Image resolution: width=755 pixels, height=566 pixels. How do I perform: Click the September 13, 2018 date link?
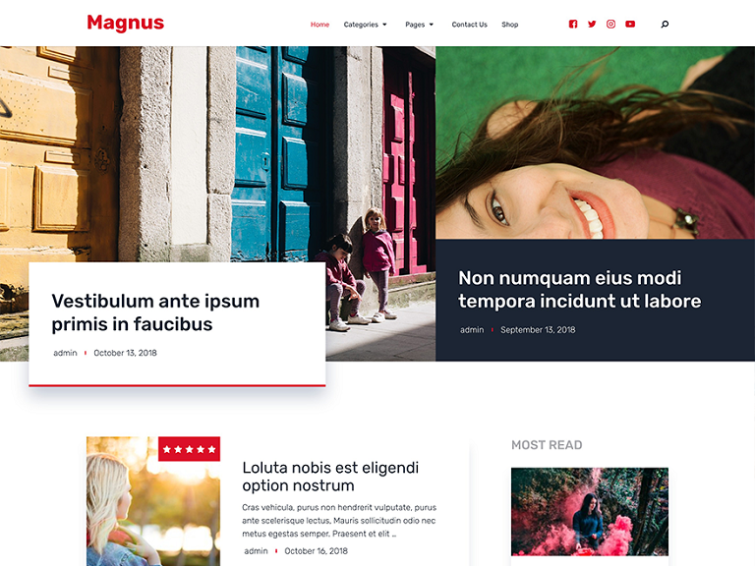click(x=538, y=330)
